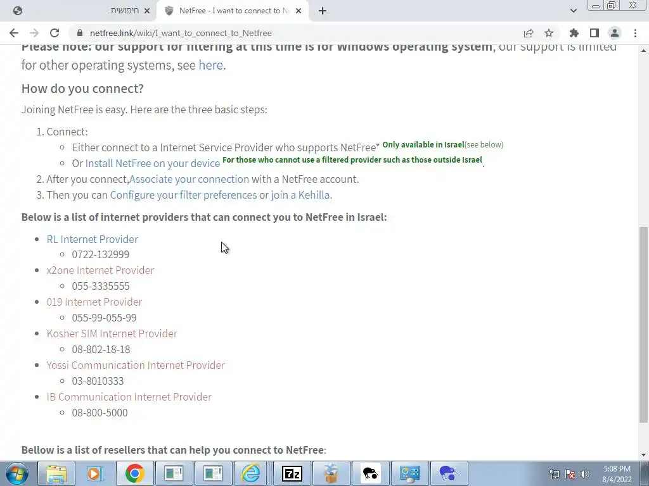Open the second document-window taskbar icon

213,473
